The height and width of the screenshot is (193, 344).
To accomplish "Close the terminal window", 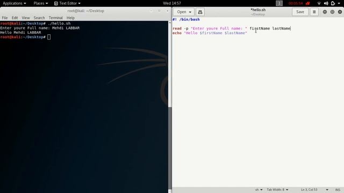I will pyautogui.click(x=167, y=11).
